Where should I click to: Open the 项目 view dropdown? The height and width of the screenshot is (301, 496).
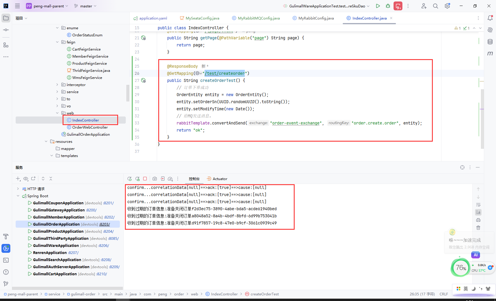[x=21, y=18]
